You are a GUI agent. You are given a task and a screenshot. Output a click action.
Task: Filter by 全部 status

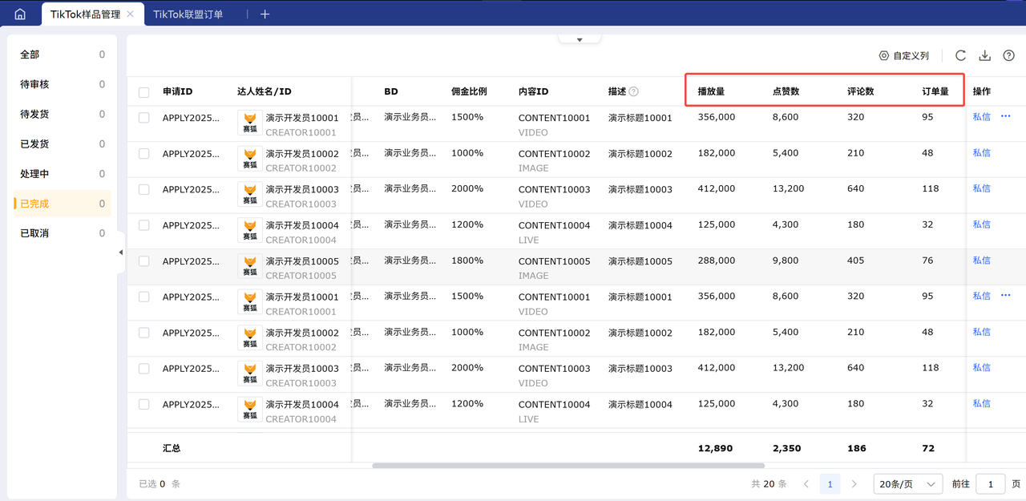tap(63, 55)
